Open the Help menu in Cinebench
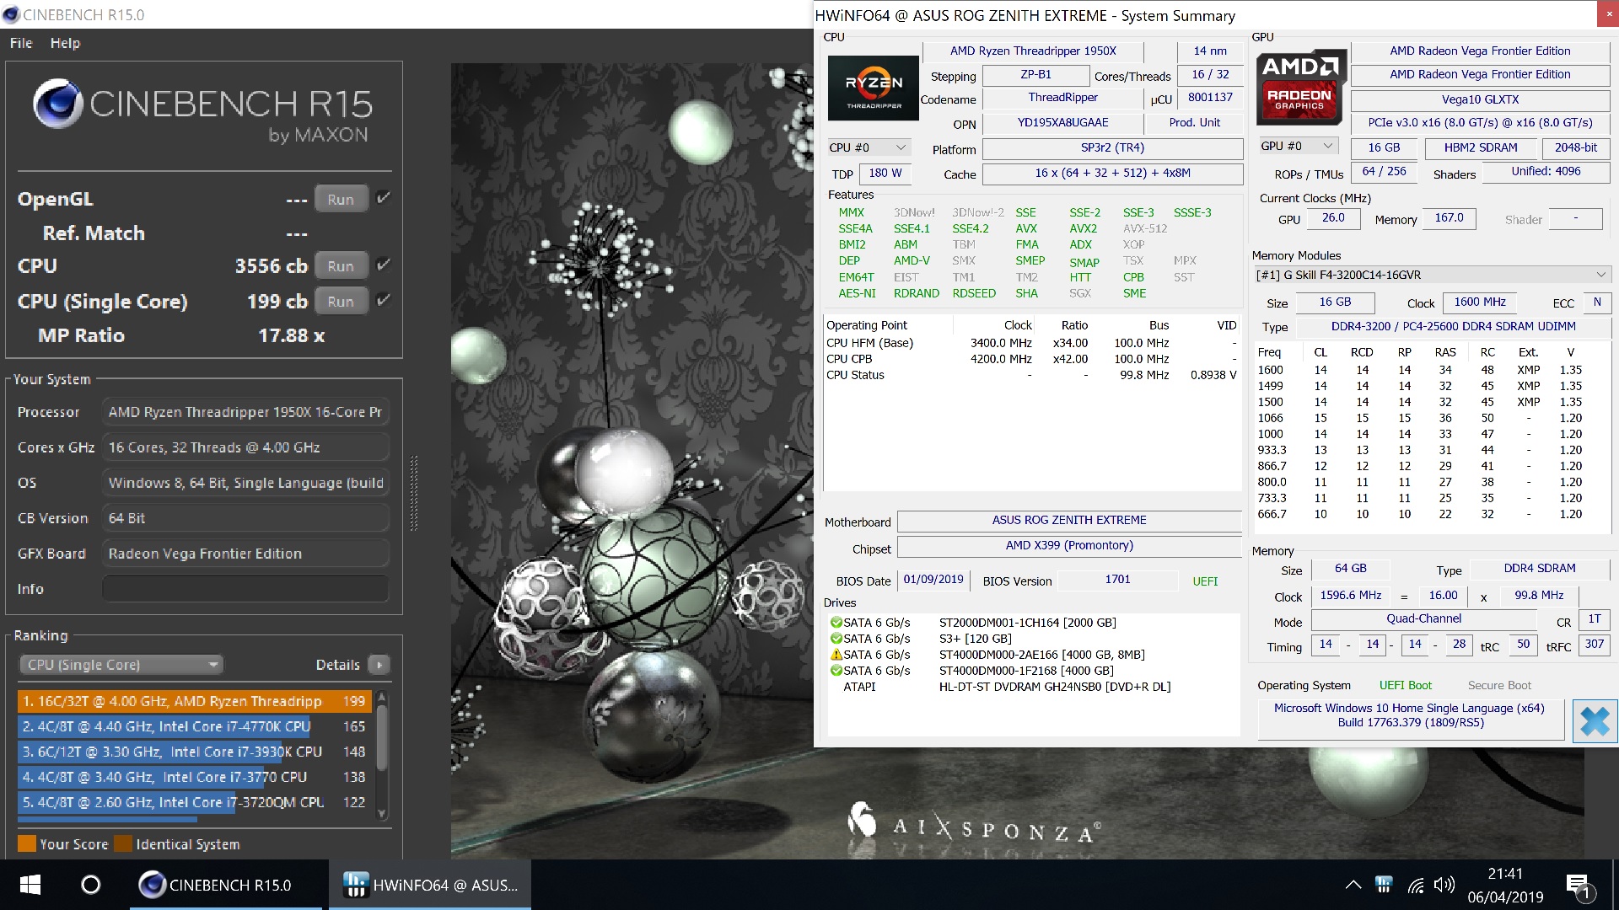 click(65, 43)
